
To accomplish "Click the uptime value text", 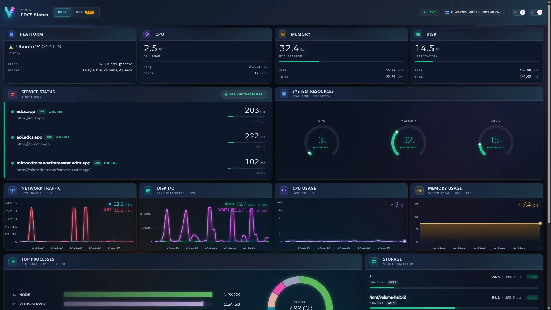I will pos(107,70).
